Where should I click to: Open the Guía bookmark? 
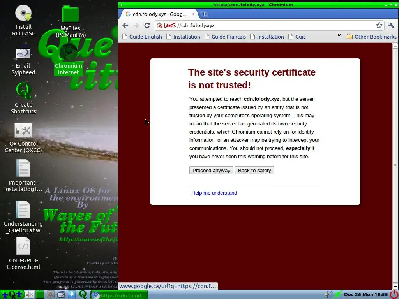297,37
